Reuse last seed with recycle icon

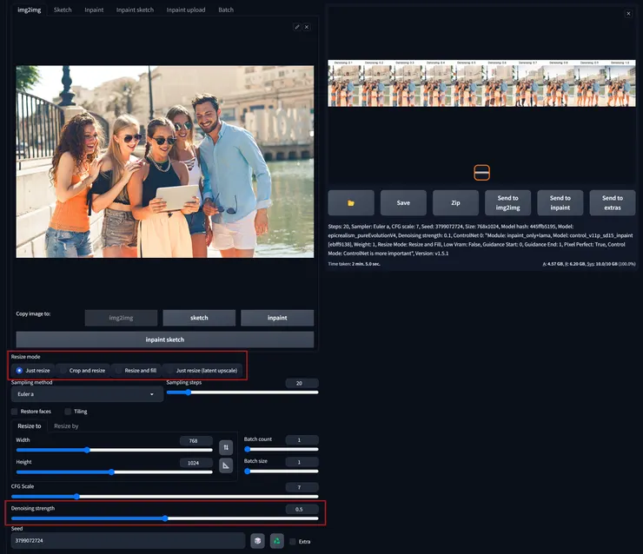[277, 541]
